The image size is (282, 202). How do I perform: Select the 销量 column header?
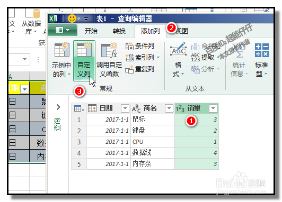click(x=197, y=108)
